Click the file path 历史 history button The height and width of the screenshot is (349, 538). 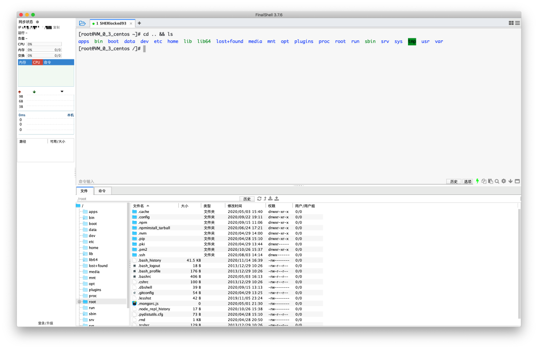click(247, 199)
